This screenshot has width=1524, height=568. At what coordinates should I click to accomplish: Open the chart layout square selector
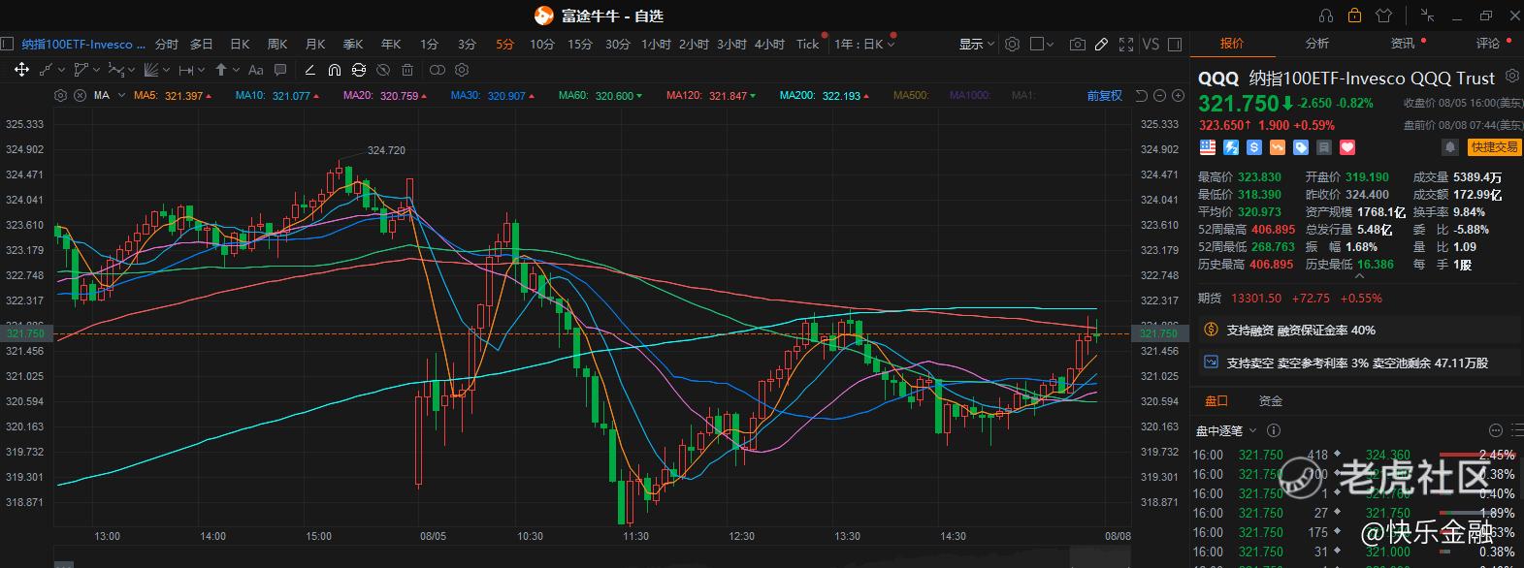tap(1042, 44)
